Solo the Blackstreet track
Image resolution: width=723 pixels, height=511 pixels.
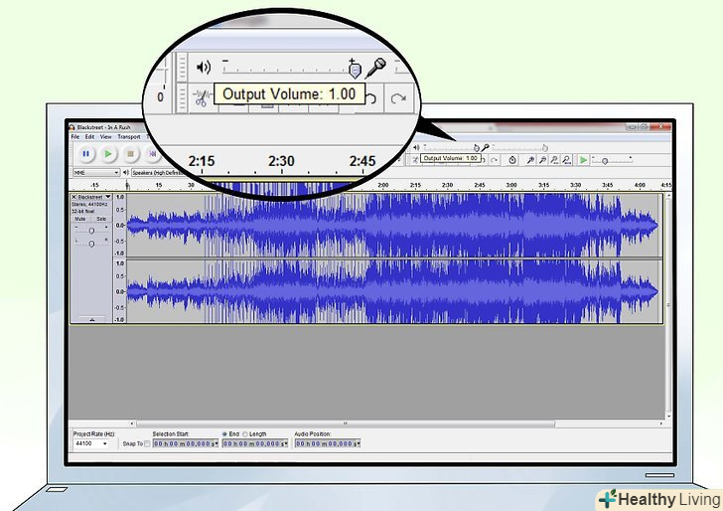click(101, 219)
